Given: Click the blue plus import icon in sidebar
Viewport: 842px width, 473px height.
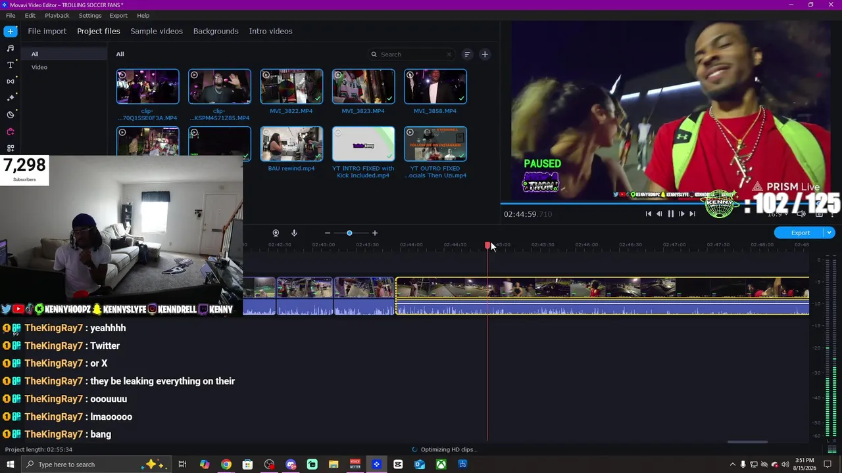Looking at the screenshot, I should pos(11,31).
